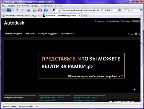
Task: Open Приобретите AutoCAD LT link
Action: click(86, 99)
